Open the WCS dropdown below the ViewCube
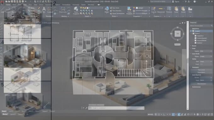 [x=177, y=44]
